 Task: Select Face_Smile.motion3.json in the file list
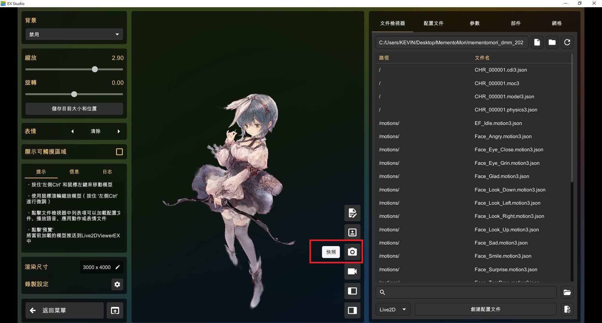coord(503,256)
